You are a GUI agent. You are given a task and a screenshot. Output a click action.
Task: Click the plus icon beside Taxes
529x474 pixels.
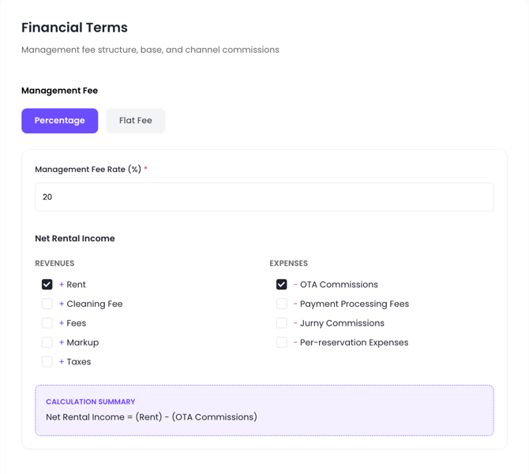click(62, 361)
